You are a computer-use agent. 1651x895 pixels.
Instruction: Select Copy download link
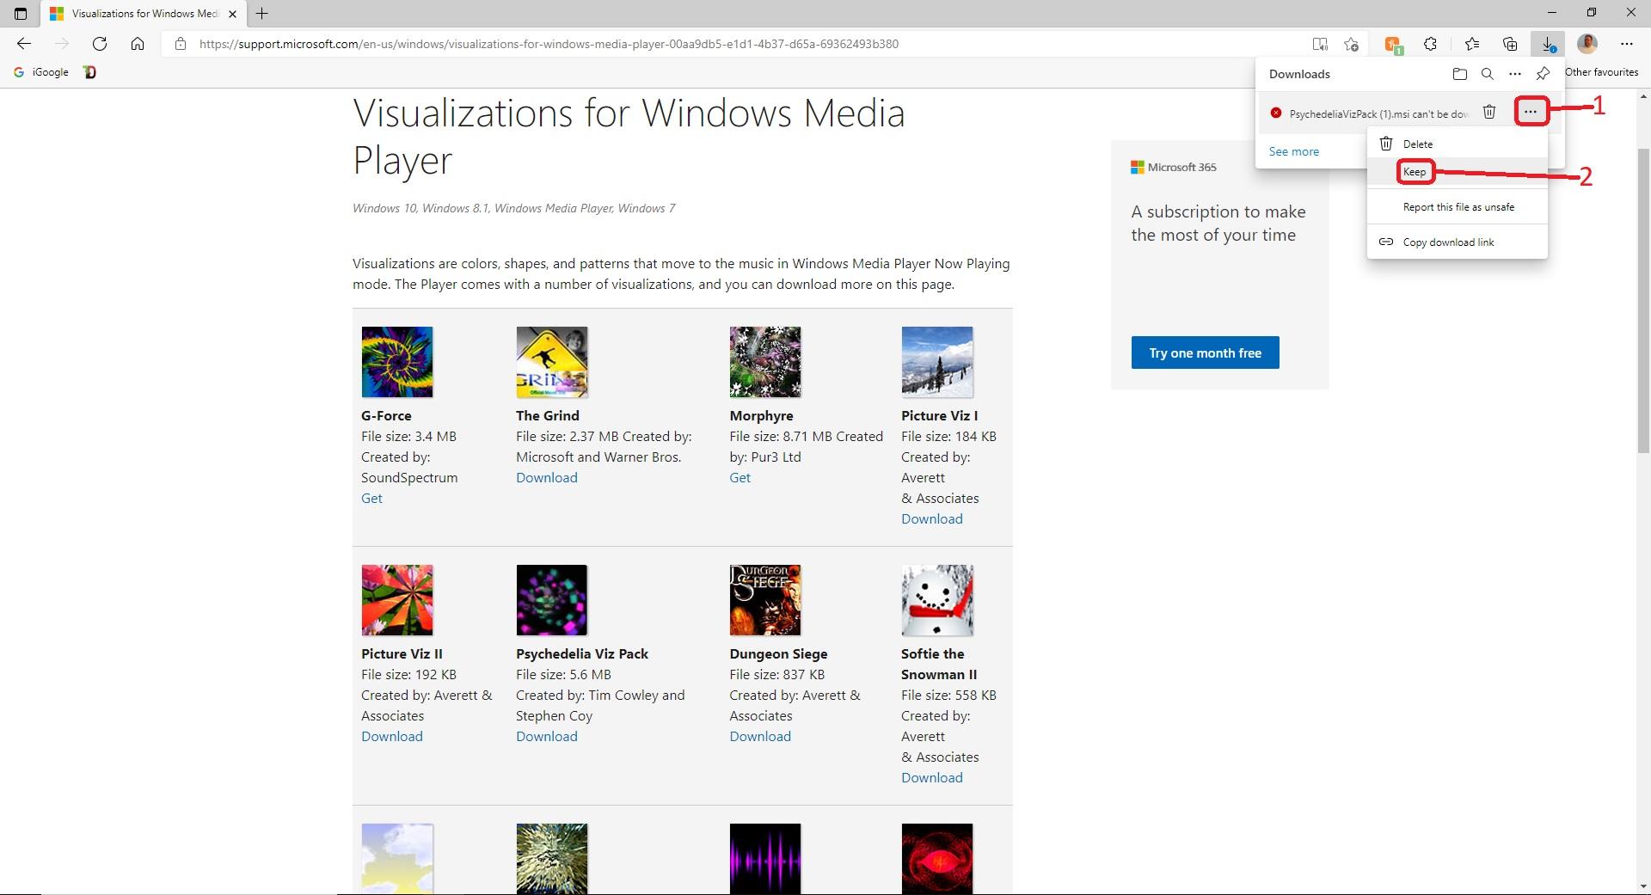tap(1458, 242)
